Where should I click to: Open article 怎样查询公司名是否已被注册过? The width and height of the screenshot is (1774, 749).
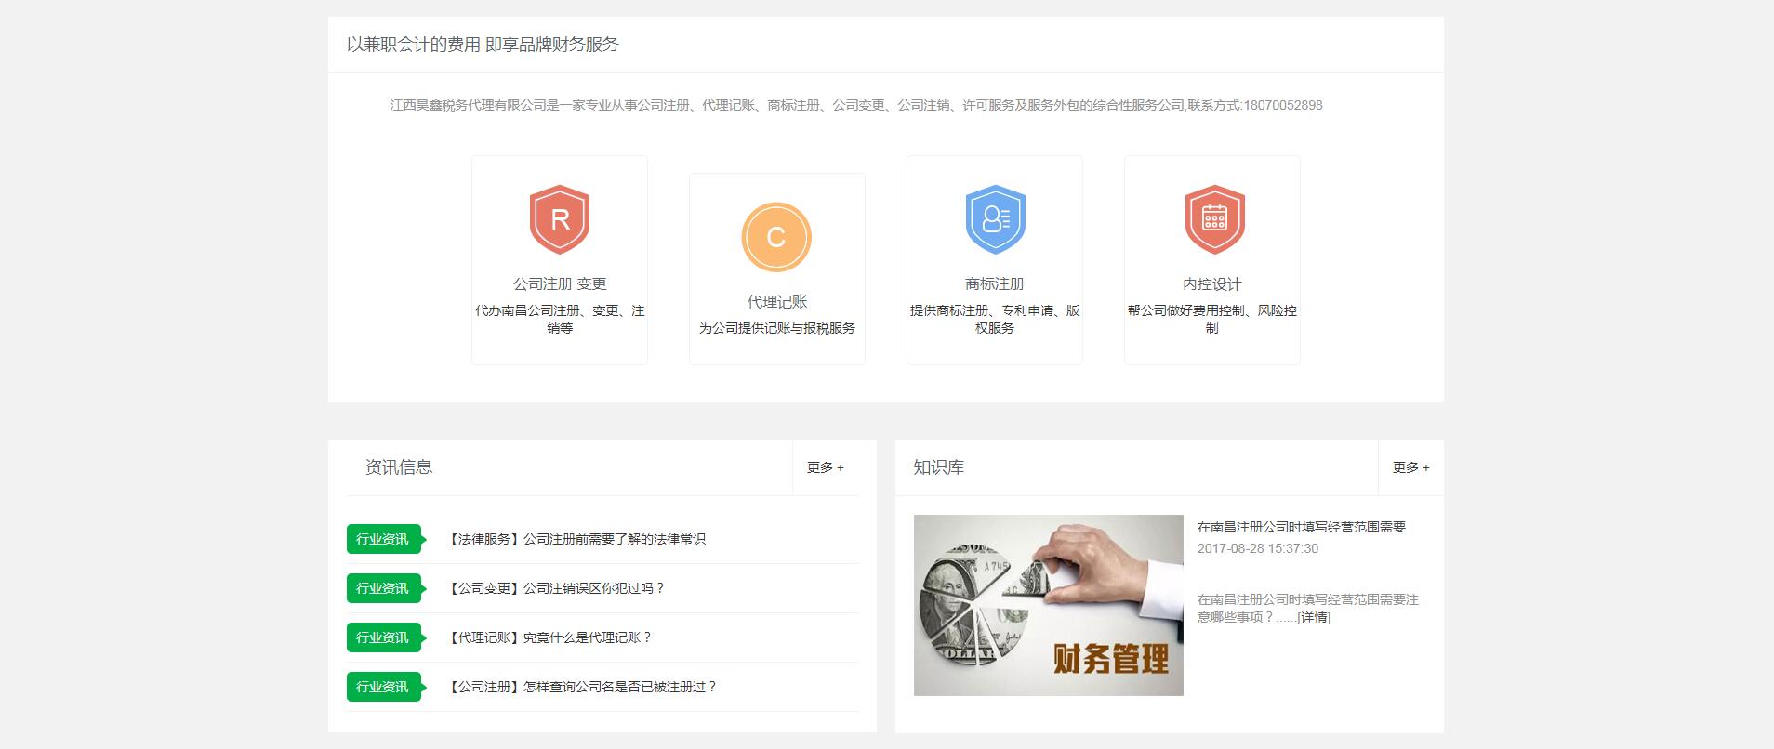[x=582, y=687]
